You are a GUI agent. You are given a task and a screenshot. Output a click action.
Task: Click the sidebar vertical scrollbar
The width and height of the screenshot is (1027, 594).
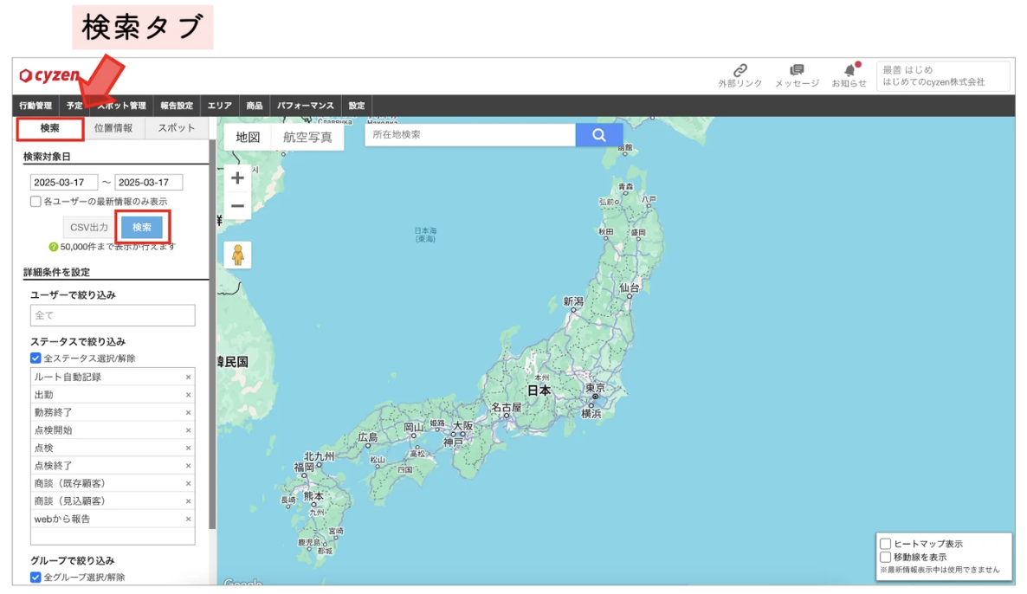click(212, 334)
